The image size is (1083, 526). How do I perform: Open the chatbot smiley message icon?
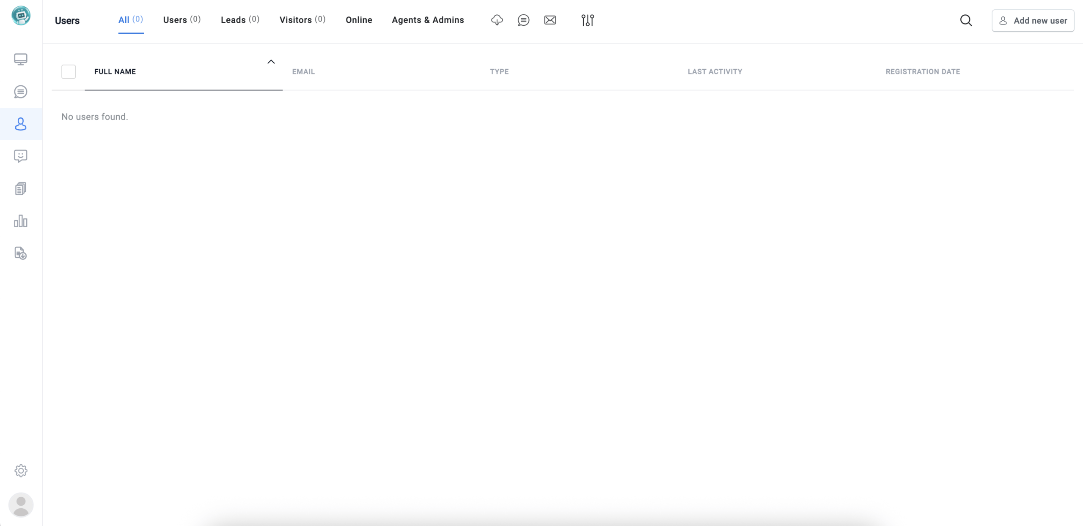click(x=21, y=156)
